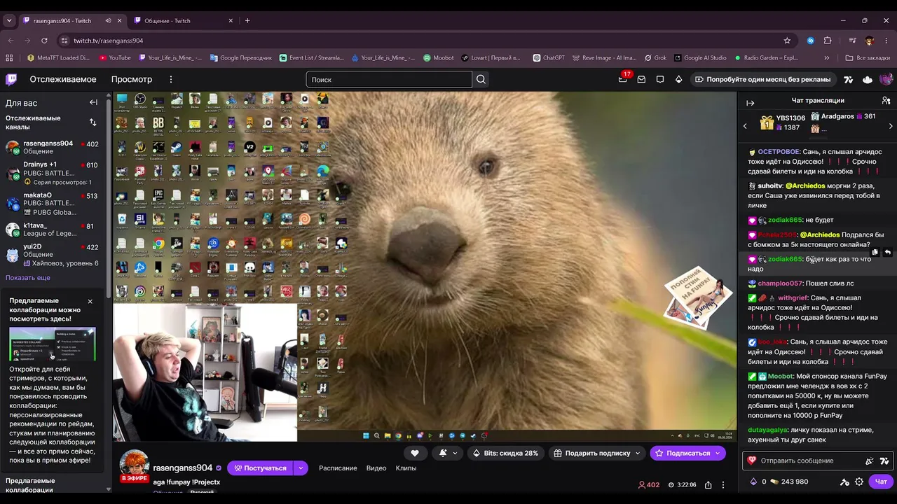Bookmark this page with star icon
Image resolution: width=897 pixels, height=504 pixels.
pyautogui.click(x=787, y=41)
